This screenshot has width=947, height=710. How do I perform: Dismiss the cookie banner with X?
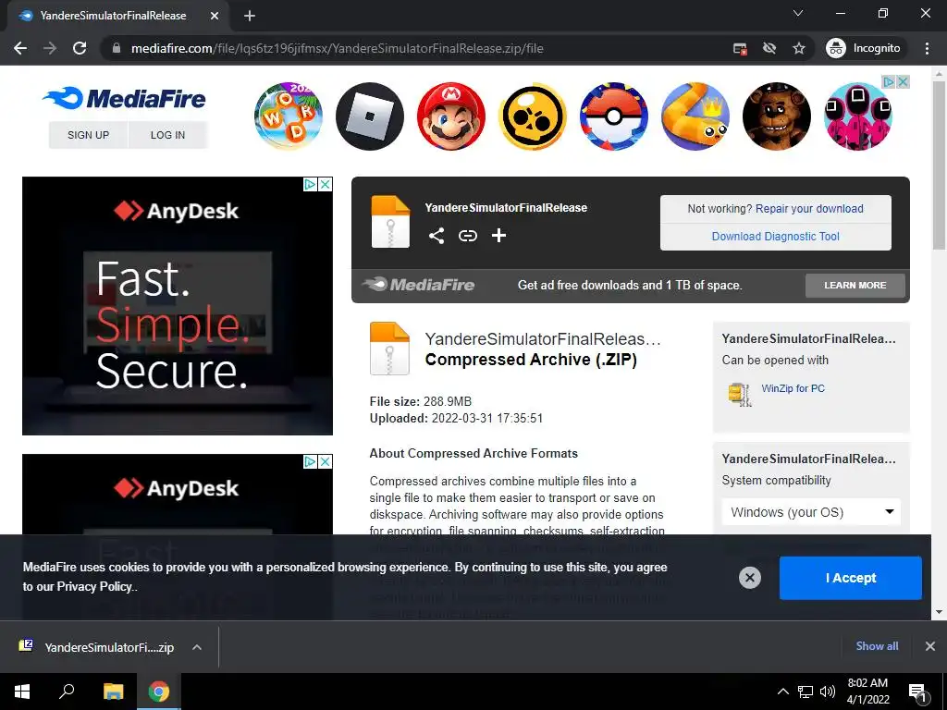point(749,578)
